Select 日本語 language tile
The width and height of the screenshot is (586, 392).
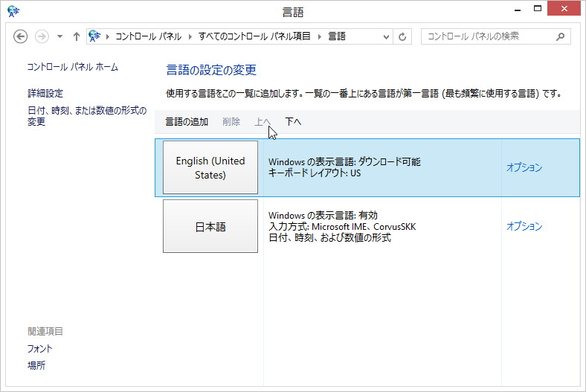[210, 226]
